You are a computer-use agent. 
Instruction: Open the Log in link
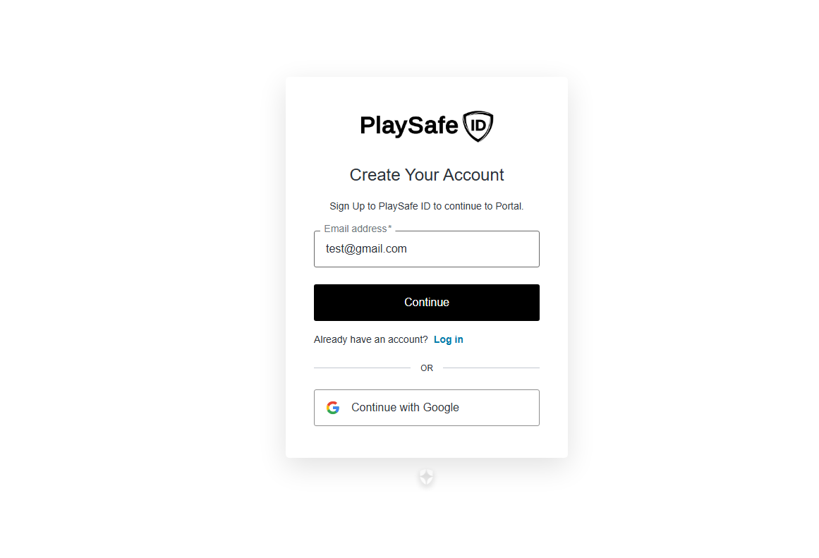point(448,339)
